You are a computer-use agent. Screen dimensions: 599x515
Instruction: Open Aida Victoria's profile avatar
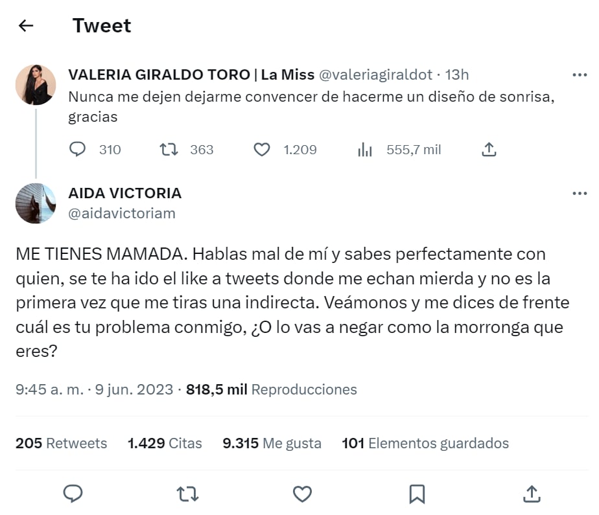pos(36,203)
